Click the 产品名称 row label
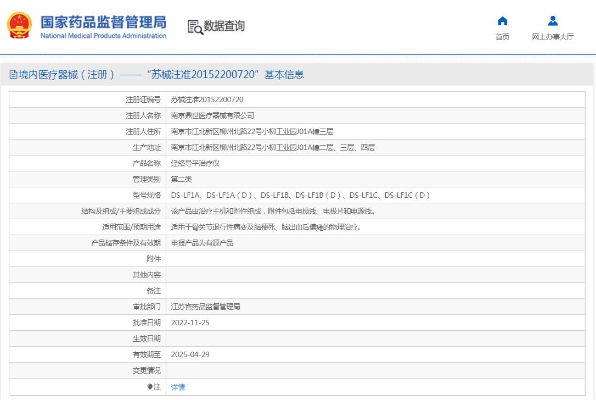The height and width of the screenshot is (400, 596). click(x=147, y=164)
